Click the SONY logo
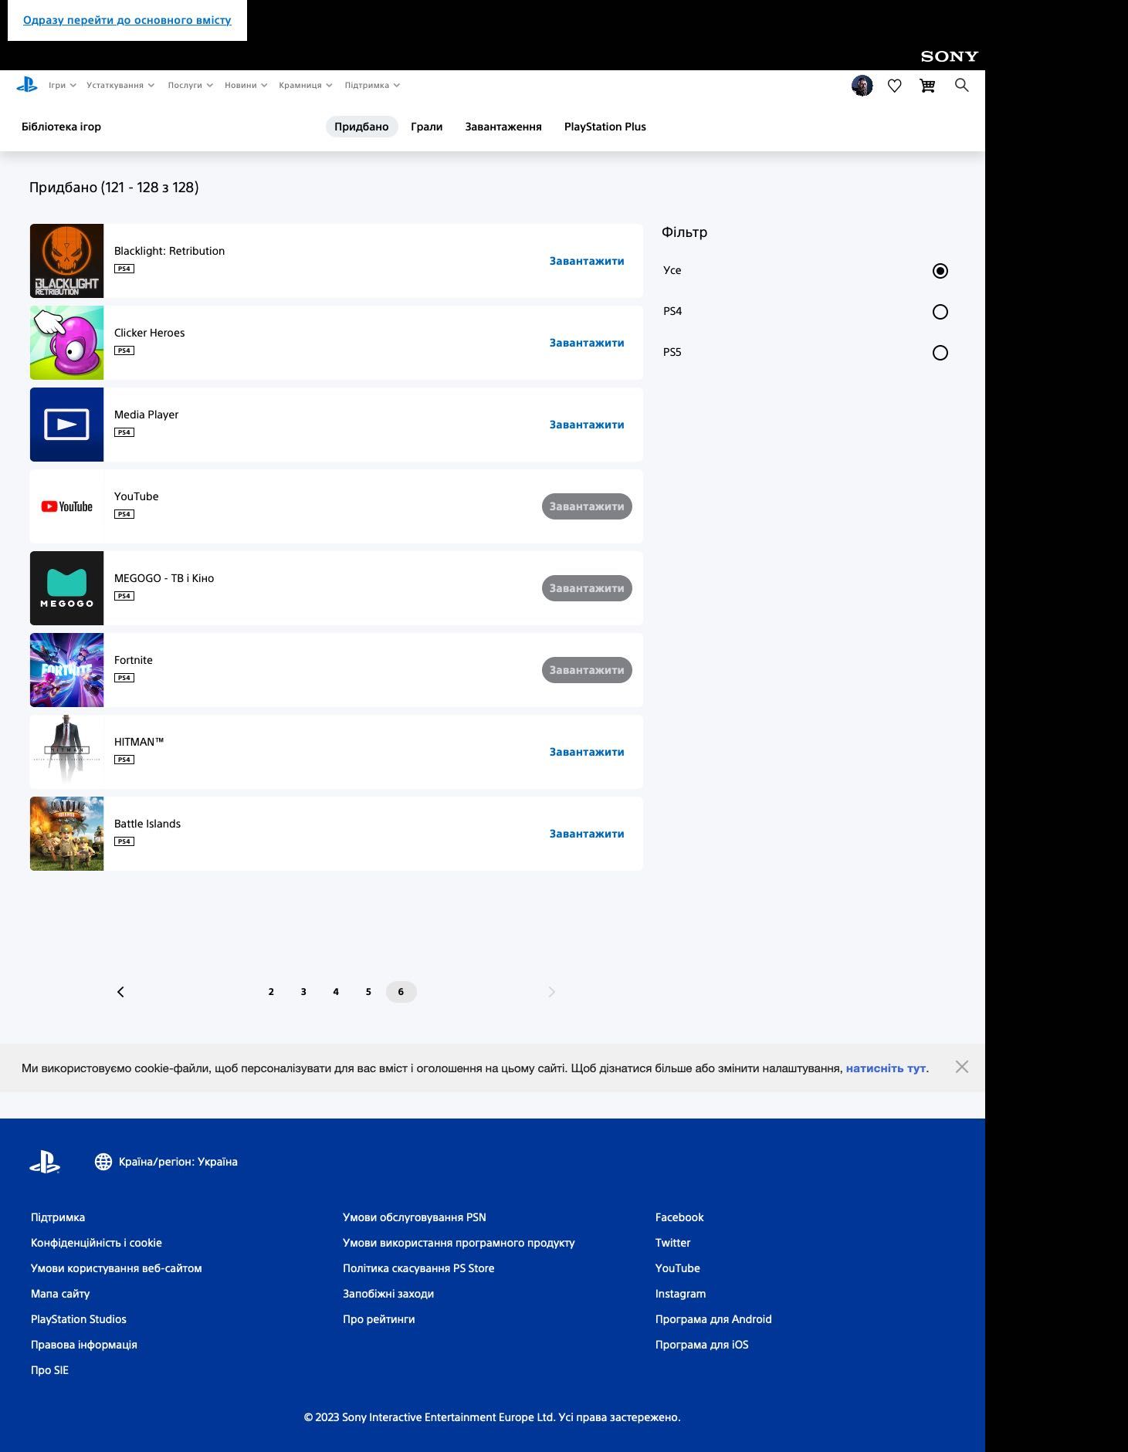 950,56
